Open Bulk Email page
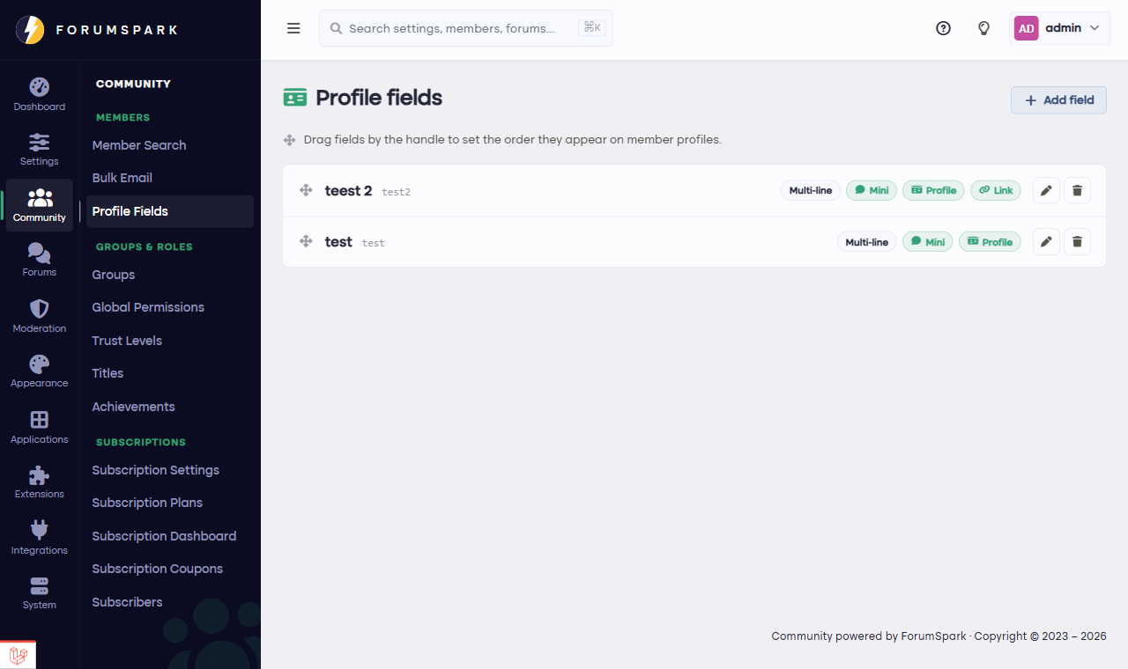The height and width of the screenshot is (669, 1128). point(122,178)
